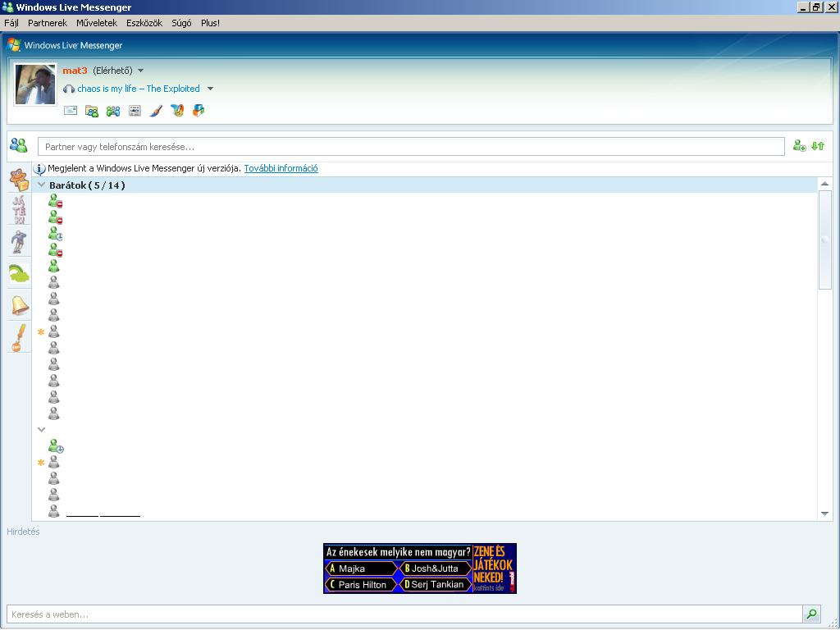The height and width of the screenshot is (630, 840).
Task: Choose answer B Josh&Jutta in the ad
Action: tap(435, 568)
